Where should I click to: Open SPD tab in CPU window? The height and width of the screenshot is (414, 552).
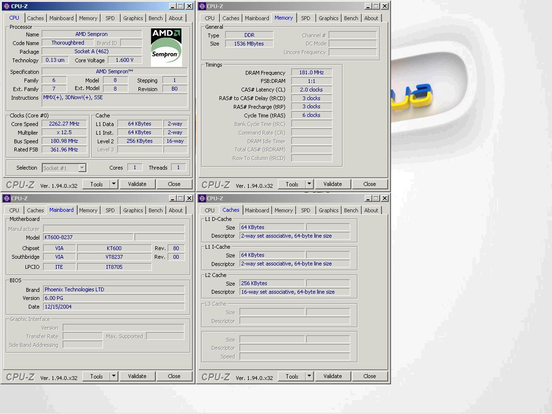pos(110,18)
